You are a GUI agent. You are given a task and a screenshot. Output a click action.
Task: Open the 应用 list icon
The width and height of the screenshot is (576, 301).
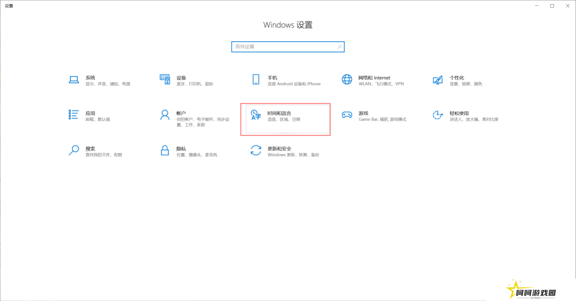tap(74, 115)
